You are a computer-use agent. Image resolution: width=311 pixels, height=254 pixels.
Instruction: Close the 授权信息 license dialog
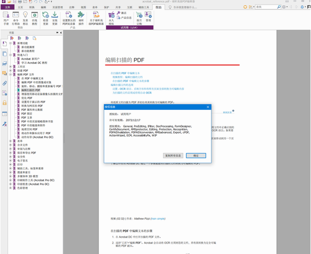click(x=208, y=107)
